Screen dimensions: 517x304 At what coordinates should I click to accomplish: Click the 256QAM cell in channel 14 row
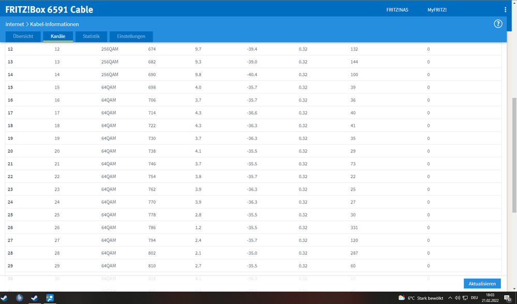tap(110, 75)
